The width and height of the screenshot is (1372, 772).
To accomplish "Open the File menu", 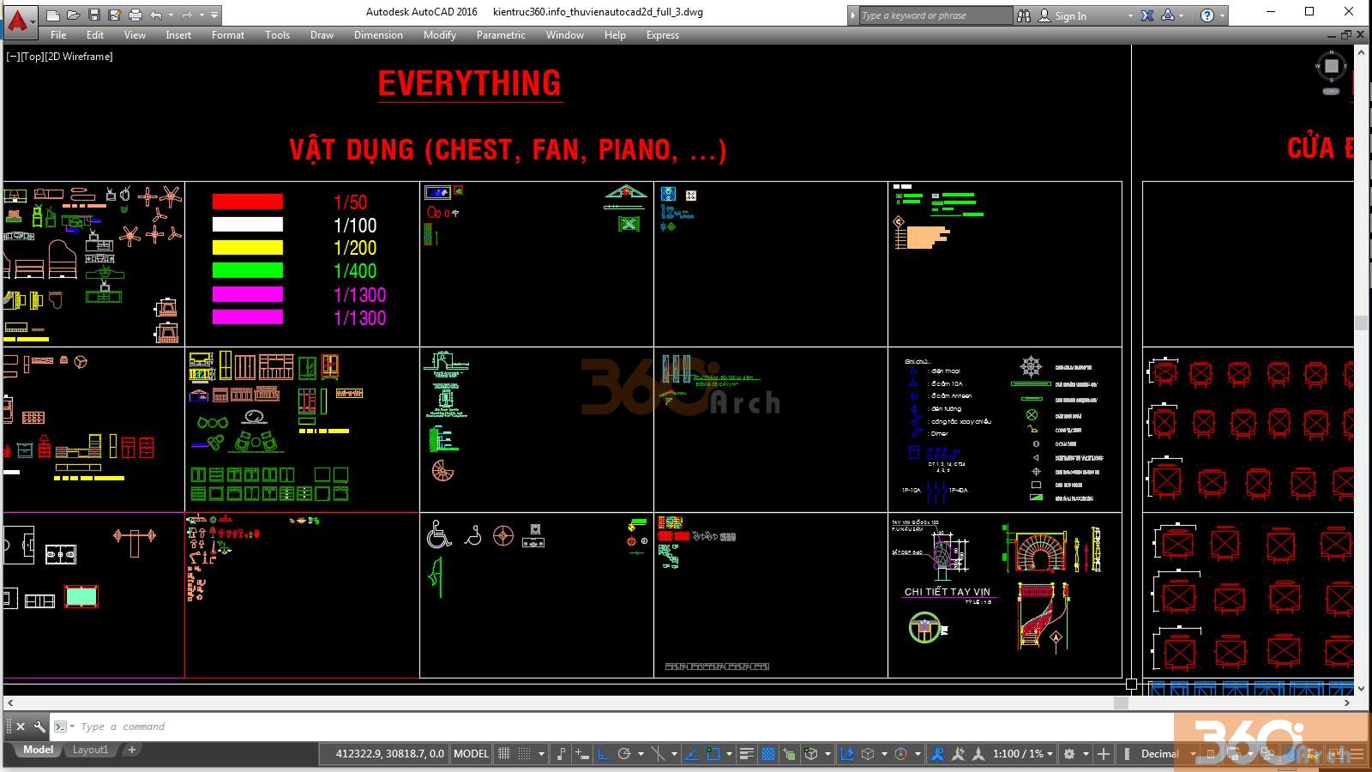I will coord(58,35).
